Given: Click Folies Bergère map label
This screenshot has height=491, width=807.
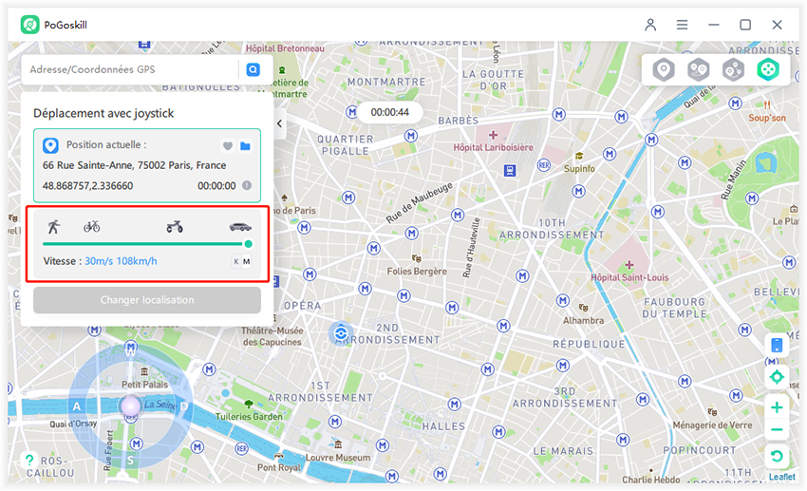Looking at the screenshot, I should (417, 272).
